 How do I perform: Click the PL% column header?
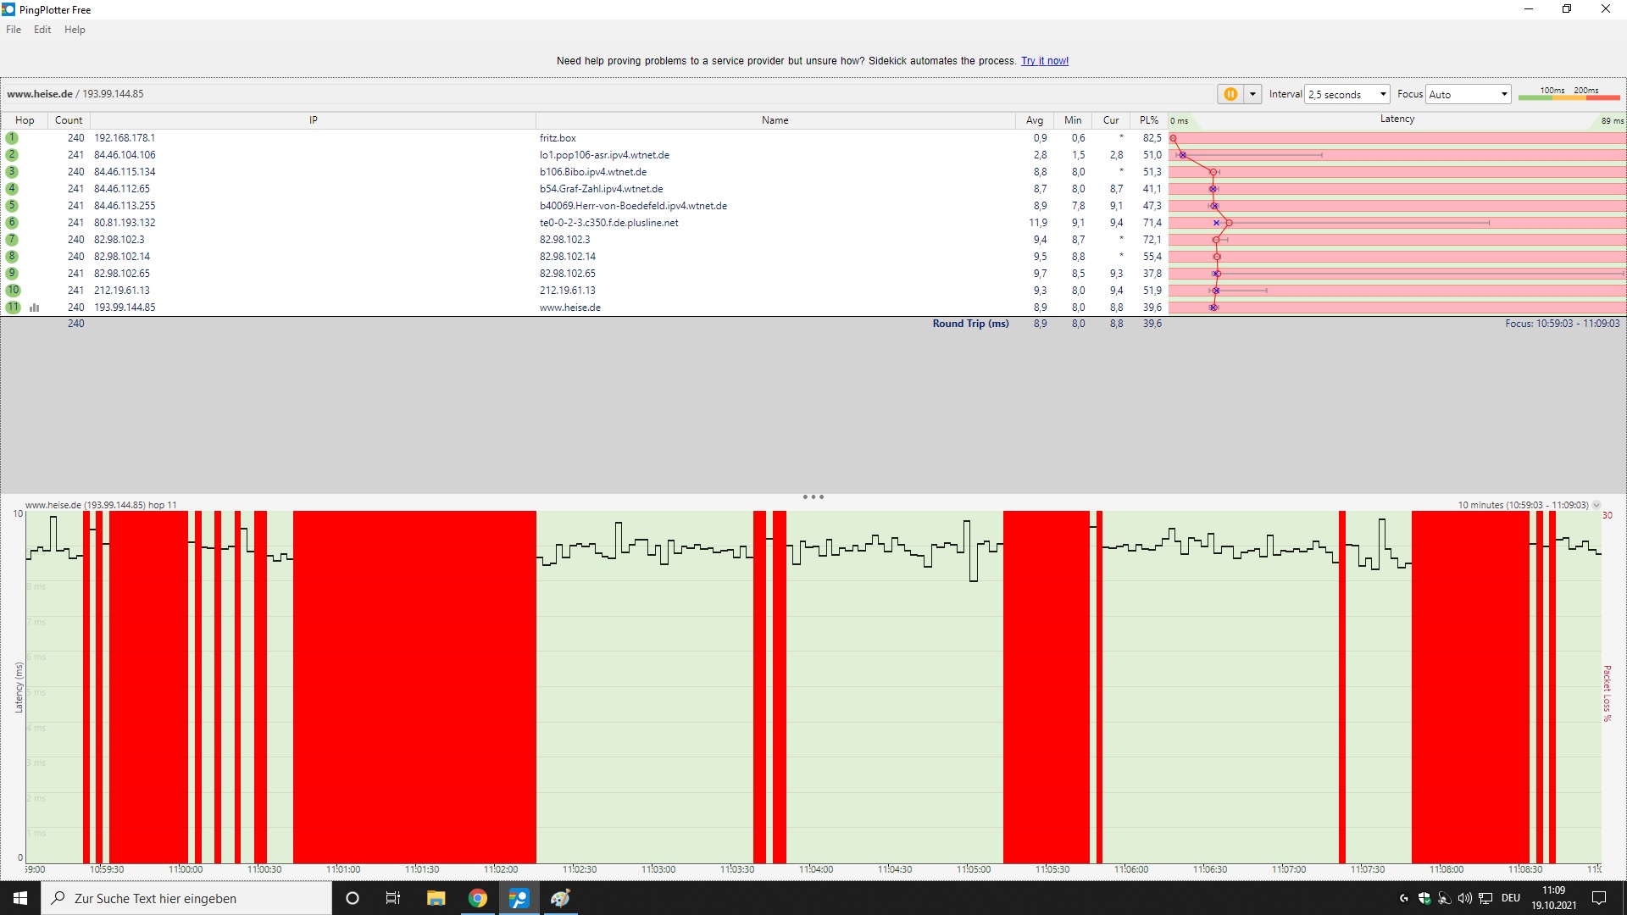1148,120
